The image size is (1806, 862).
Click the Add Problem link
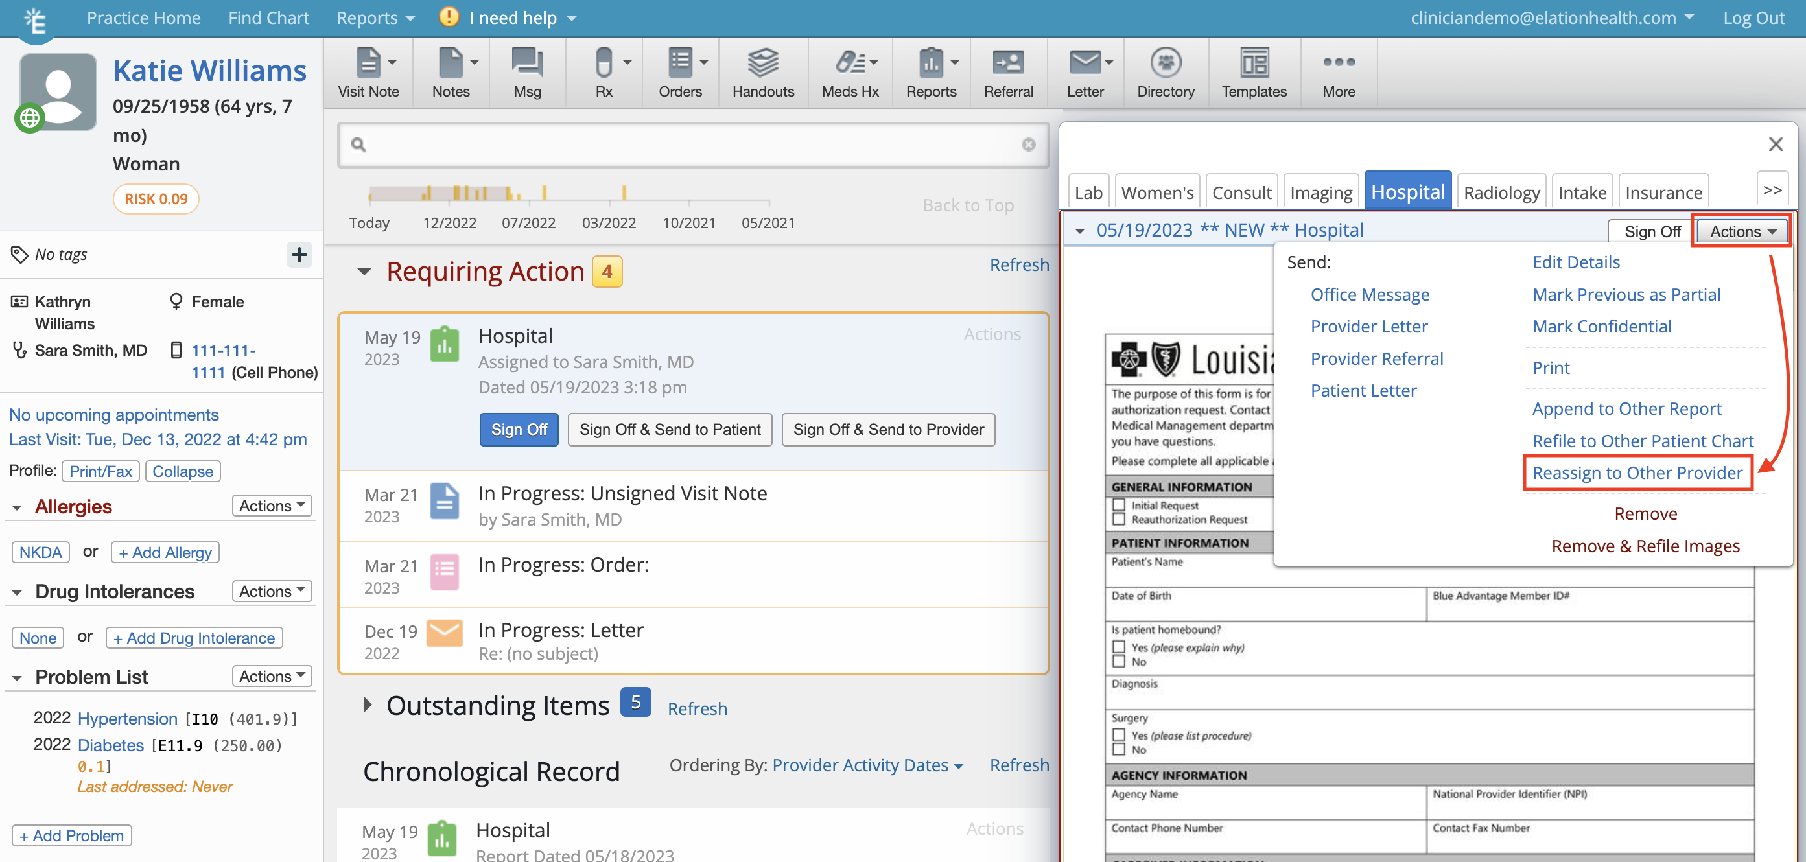pyautogui.click(x=71, y=835)
